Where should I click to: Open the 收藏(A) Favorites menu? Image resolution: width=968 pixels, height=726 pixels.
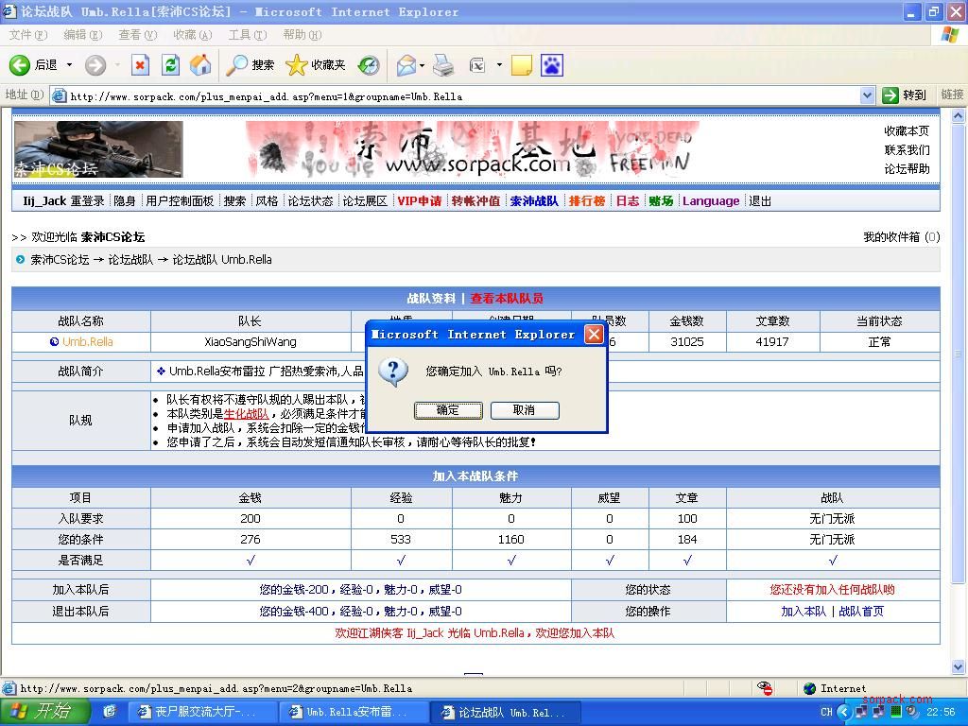point(192,35)
